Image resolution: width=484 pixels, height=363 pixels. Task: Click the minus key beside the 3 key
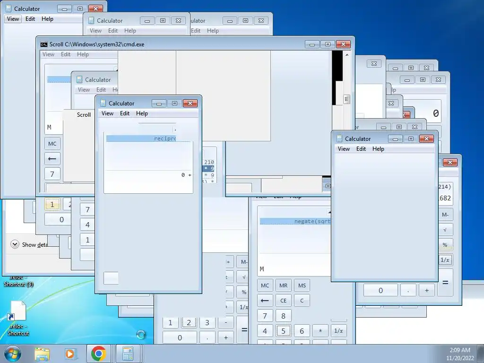click(x=226, y=322)
